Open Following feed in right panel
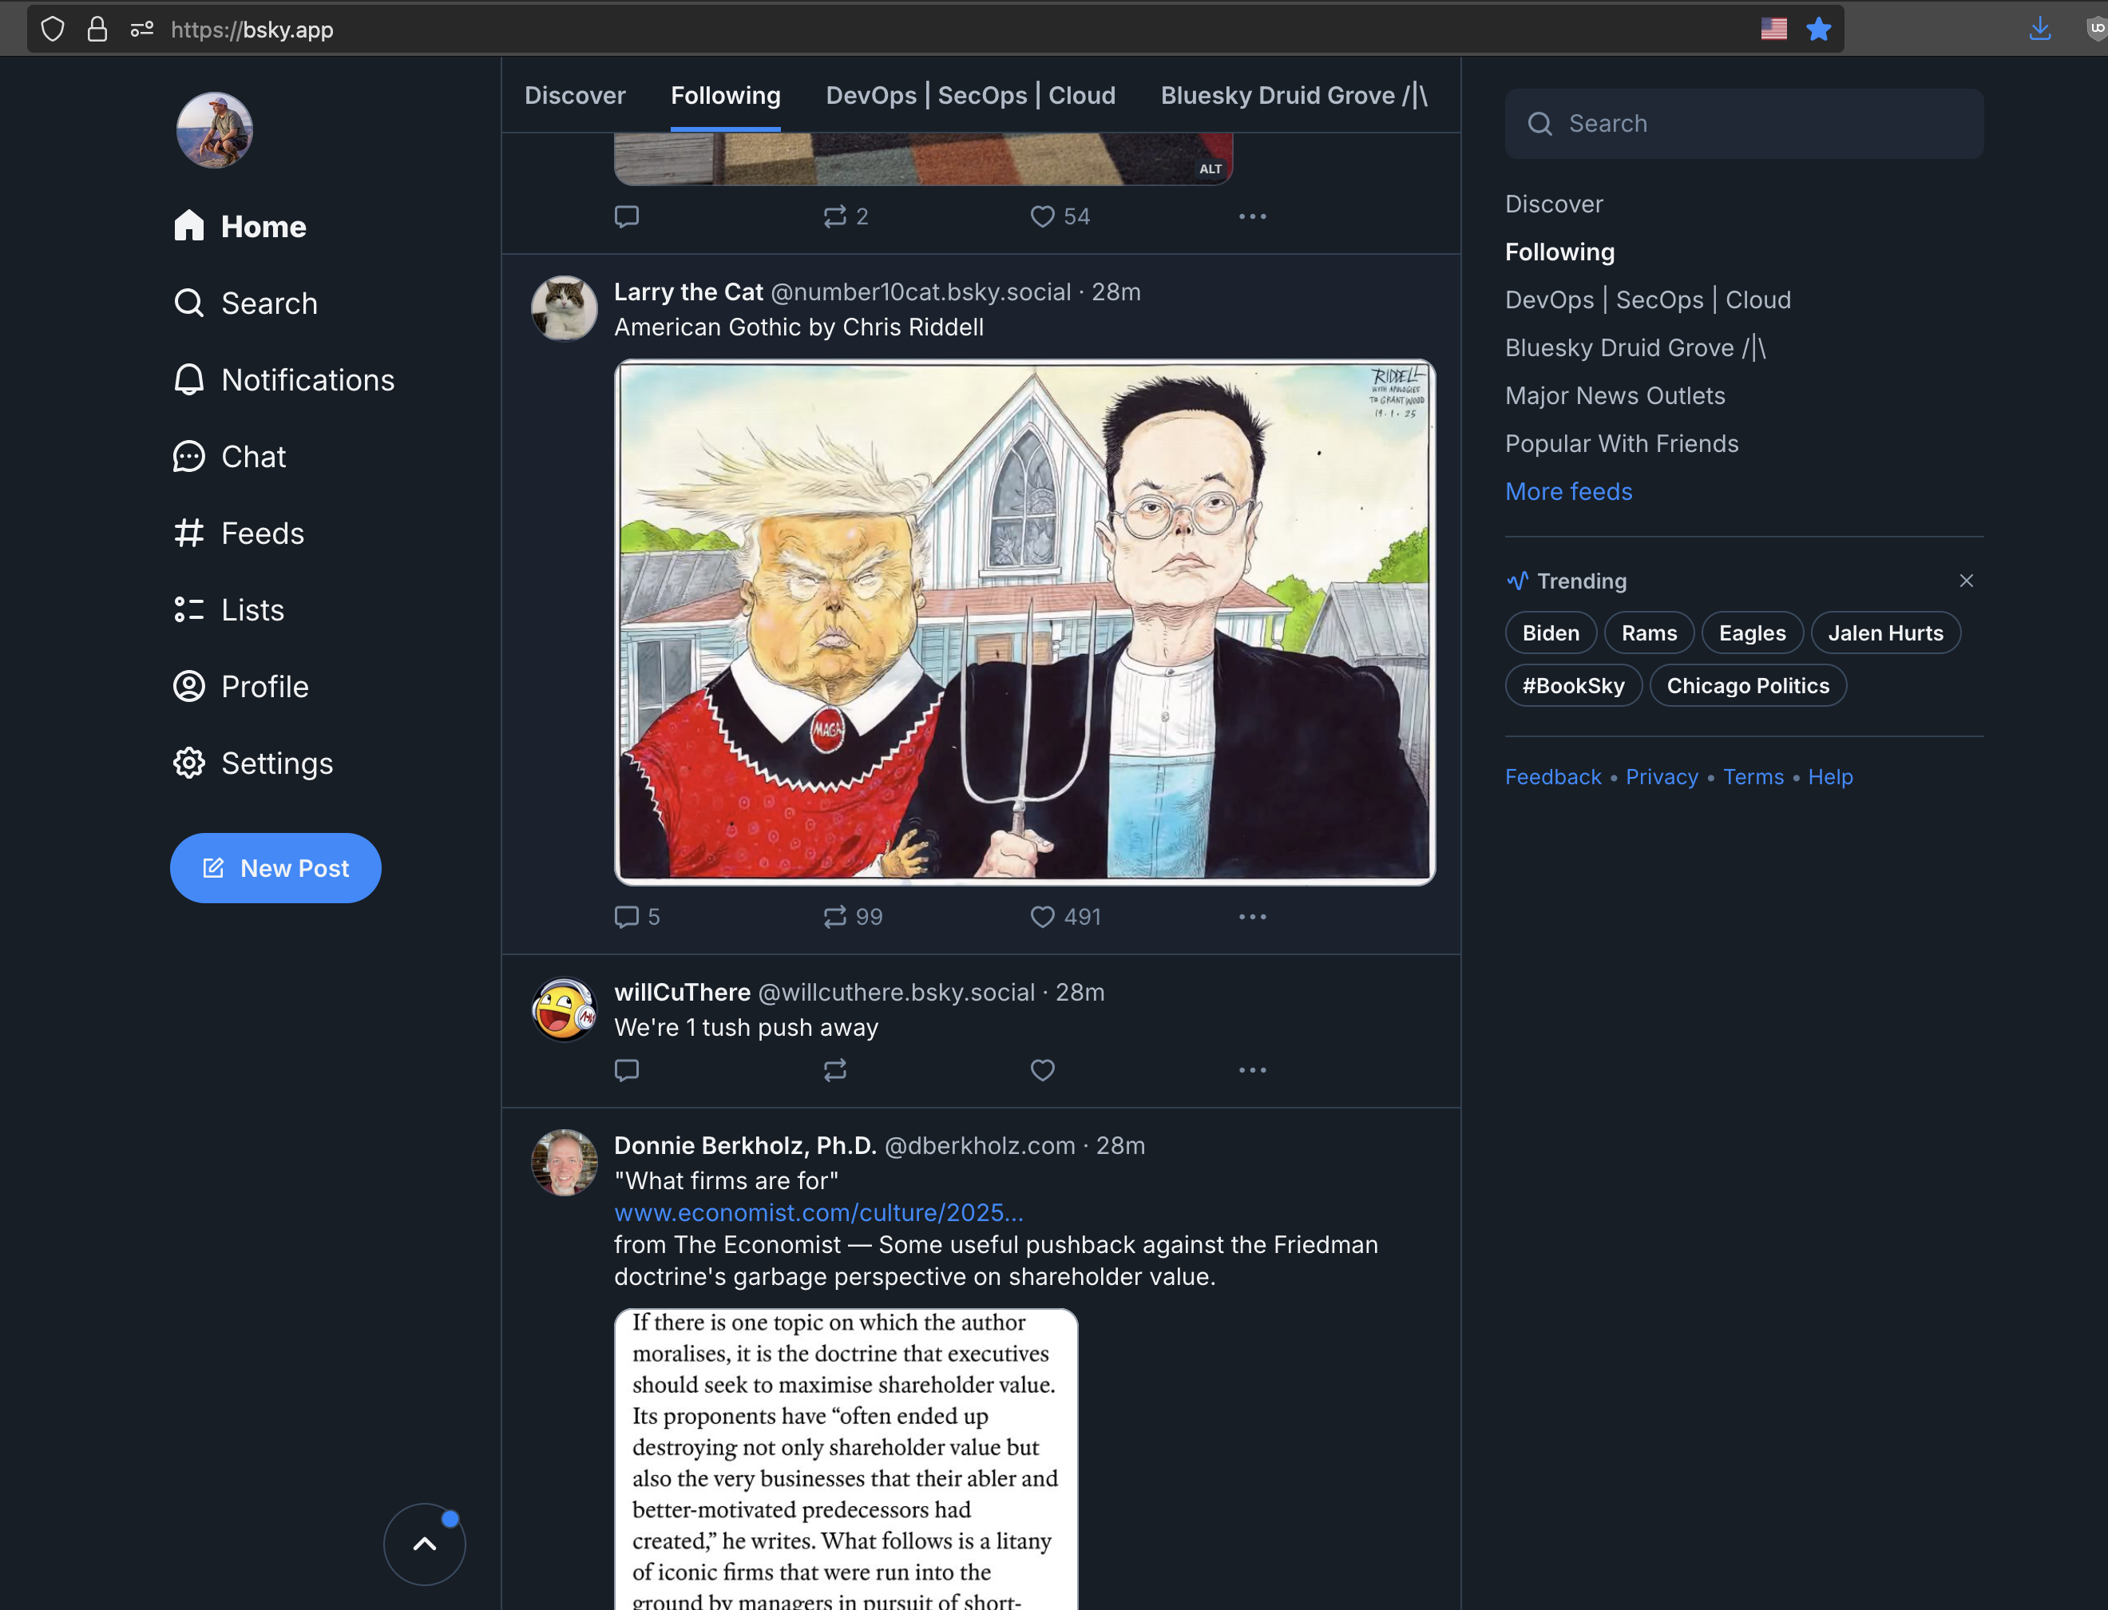 click(x=1559, y=252)
